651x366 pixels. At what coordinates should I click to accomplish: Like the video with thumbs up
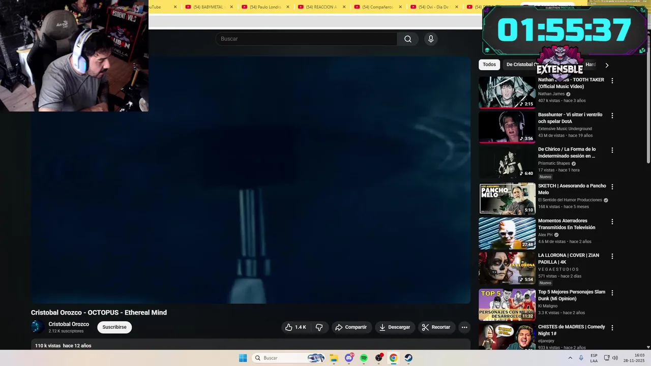coord(296,327)
